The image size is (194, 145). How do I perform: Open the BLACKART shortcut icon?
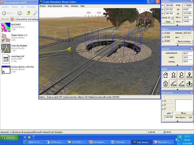pos(5,26)
